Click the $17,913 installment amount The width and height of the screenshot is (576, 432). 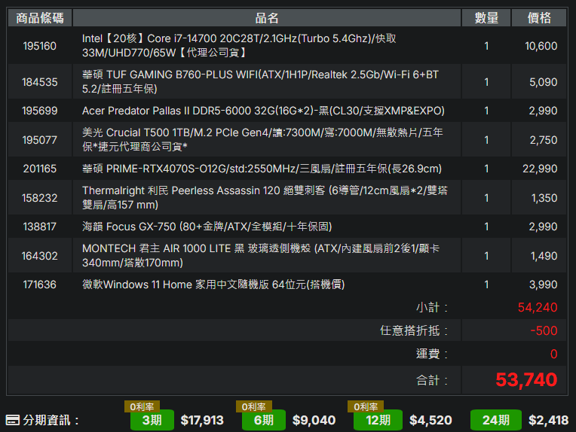[x=202, y=420]
